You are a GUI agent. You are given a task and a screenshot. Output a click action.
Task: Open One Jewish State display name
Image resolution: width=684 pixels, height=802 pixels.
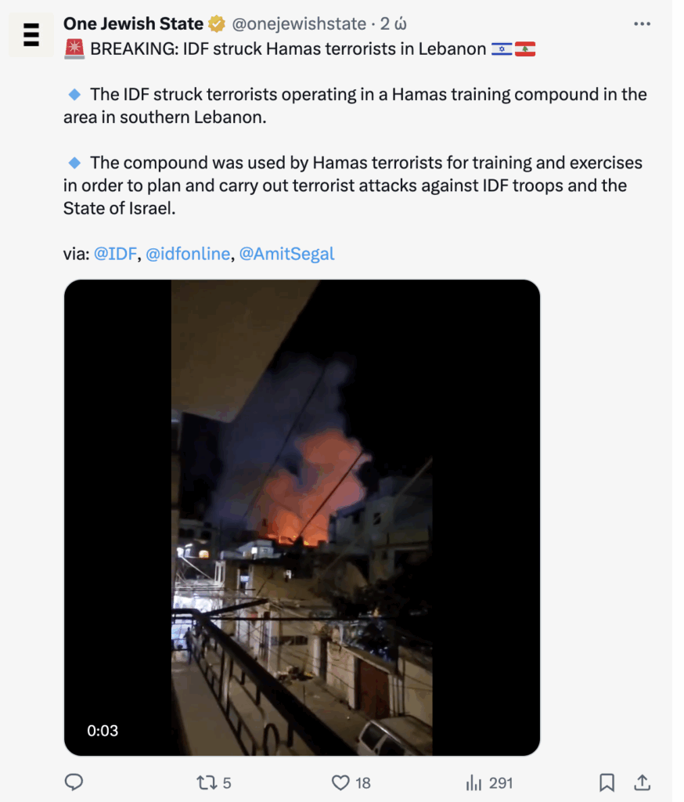[x=133, y=23]
